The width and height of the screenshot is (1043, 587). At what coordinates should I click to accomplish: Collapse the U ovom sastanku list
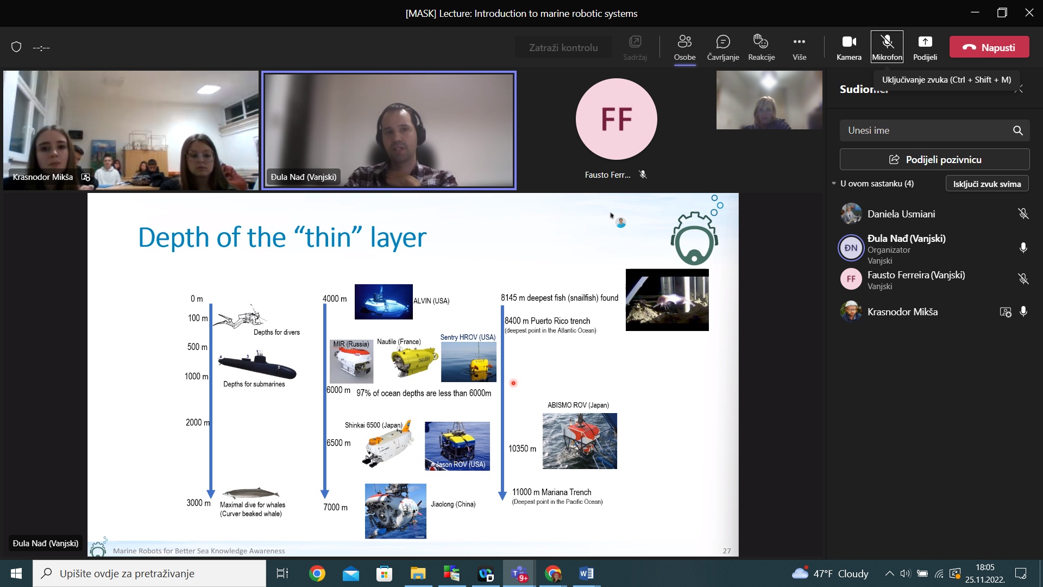(834, 183)
